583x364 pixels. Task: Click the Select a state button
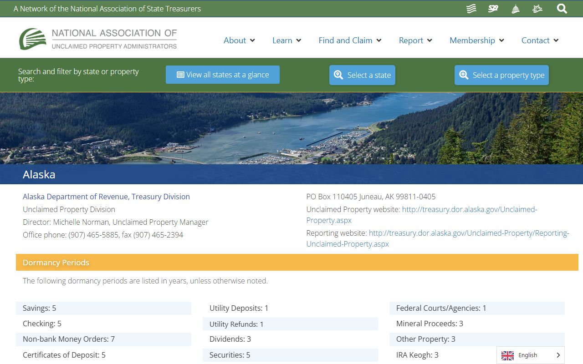coord(362,75)
